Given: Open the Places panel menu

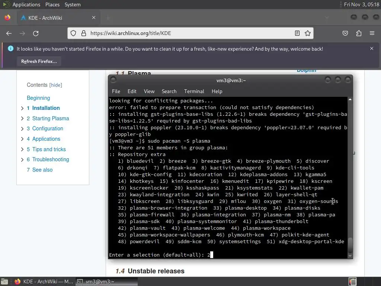Looking at the screenshot, I should [x=52, y=4].
